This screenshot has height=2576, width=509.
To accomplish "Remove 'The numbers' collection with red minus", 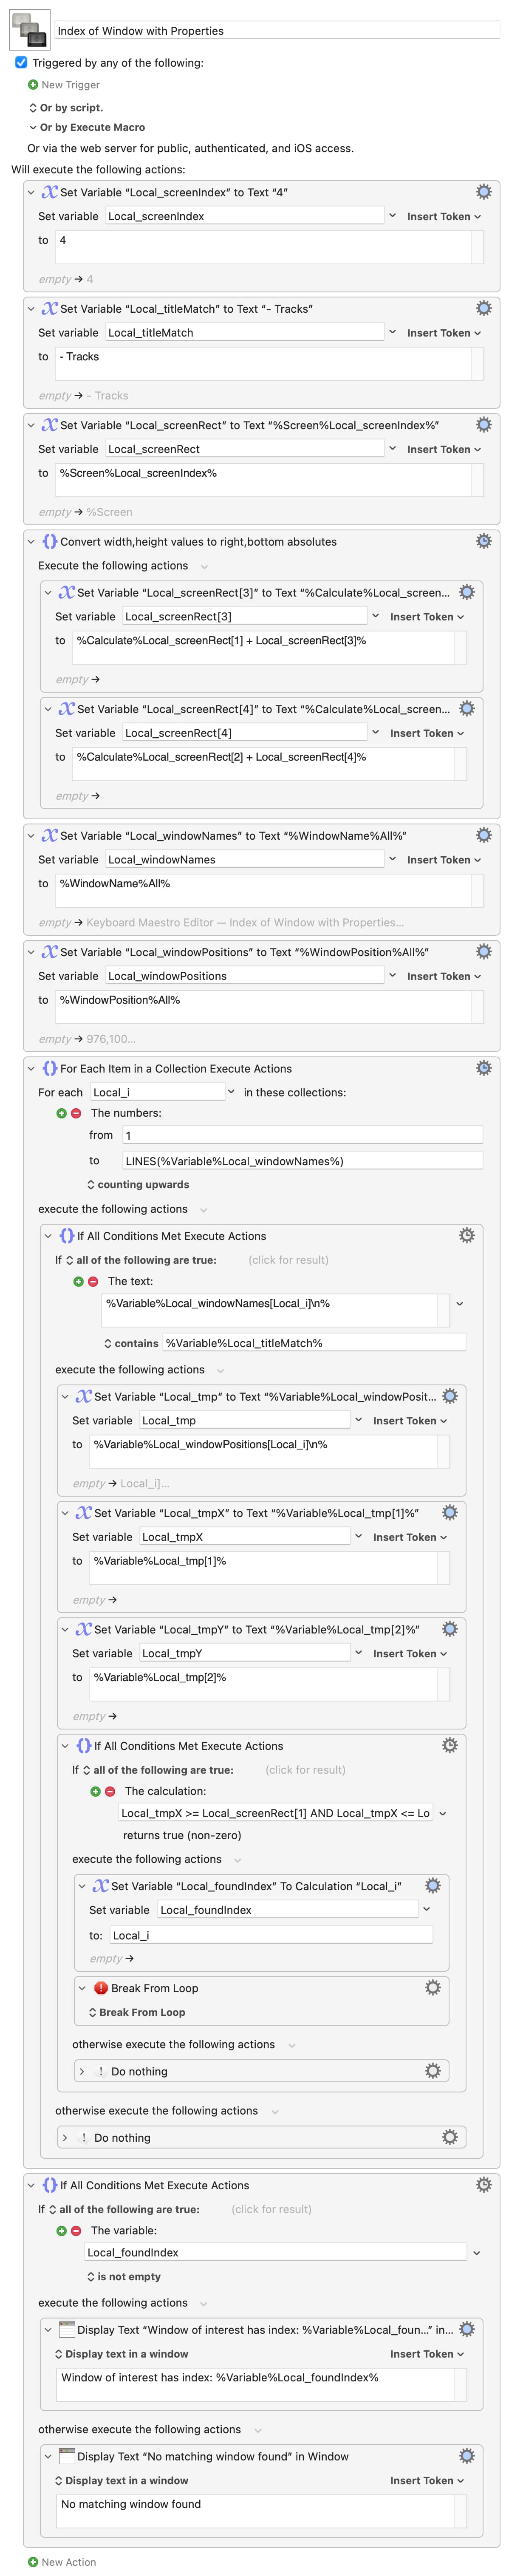I will 76,1113.
